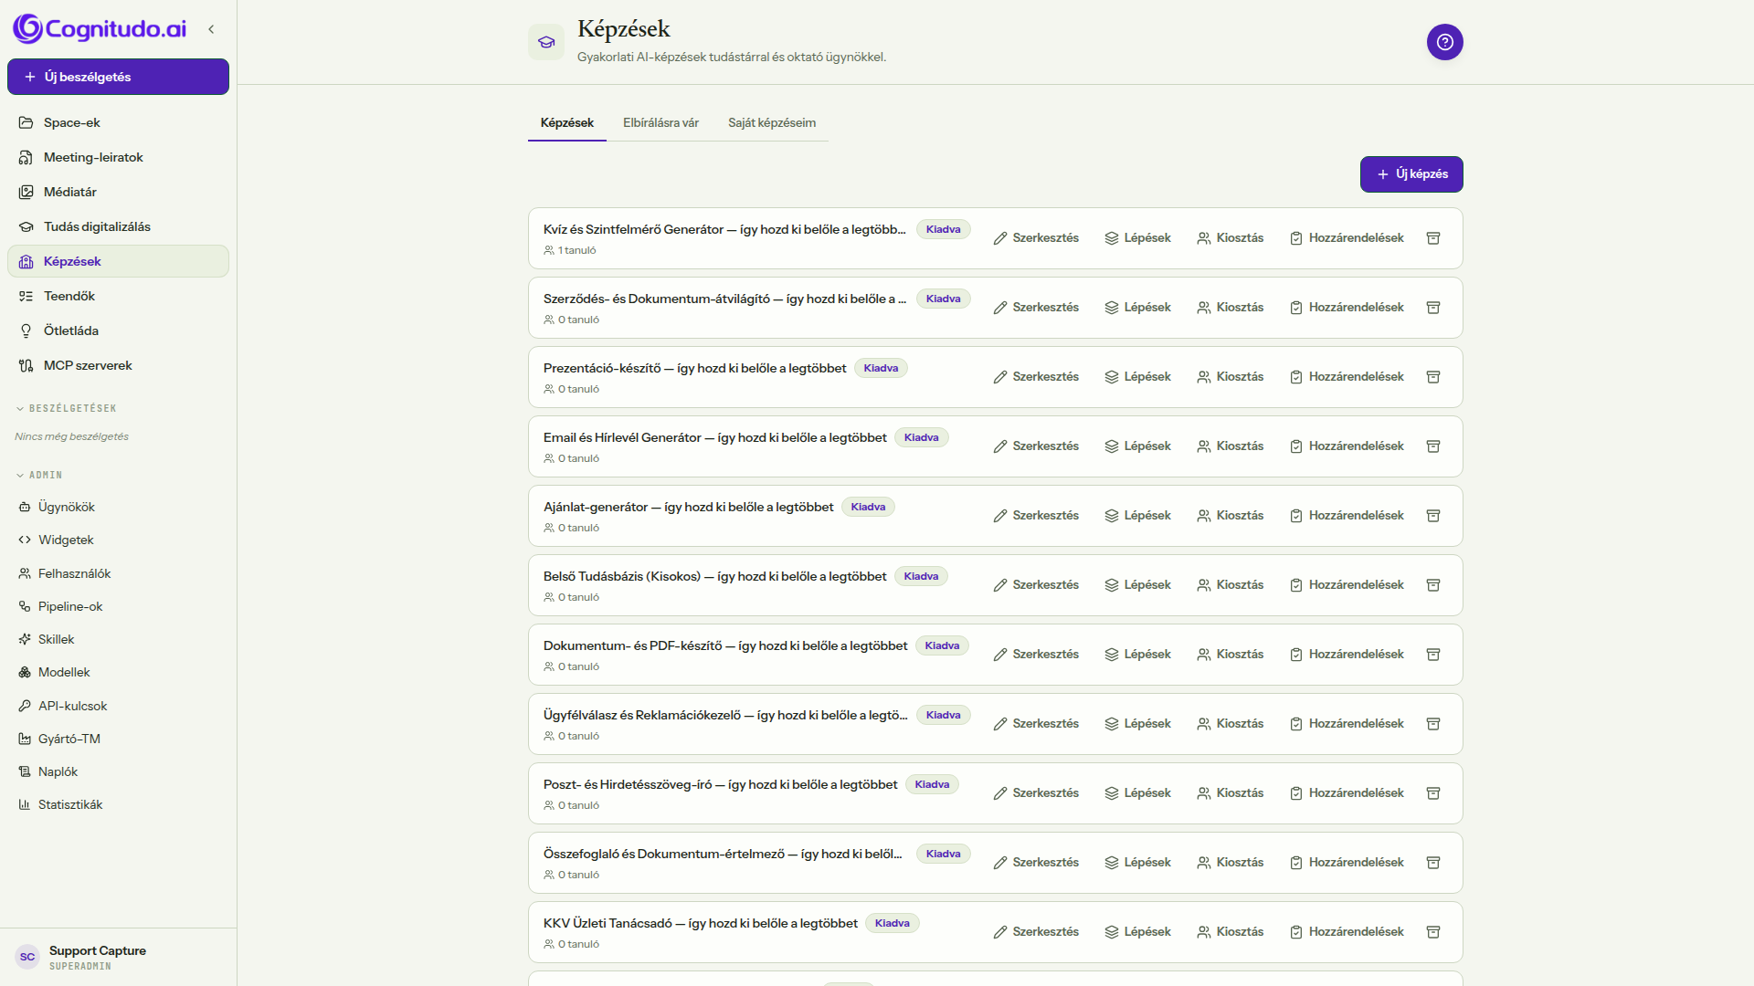Click Hozzárendelések for Kvíz és Szintfelmérő Generátor
1754x986 pixels.
click(x=1347, y=238)
